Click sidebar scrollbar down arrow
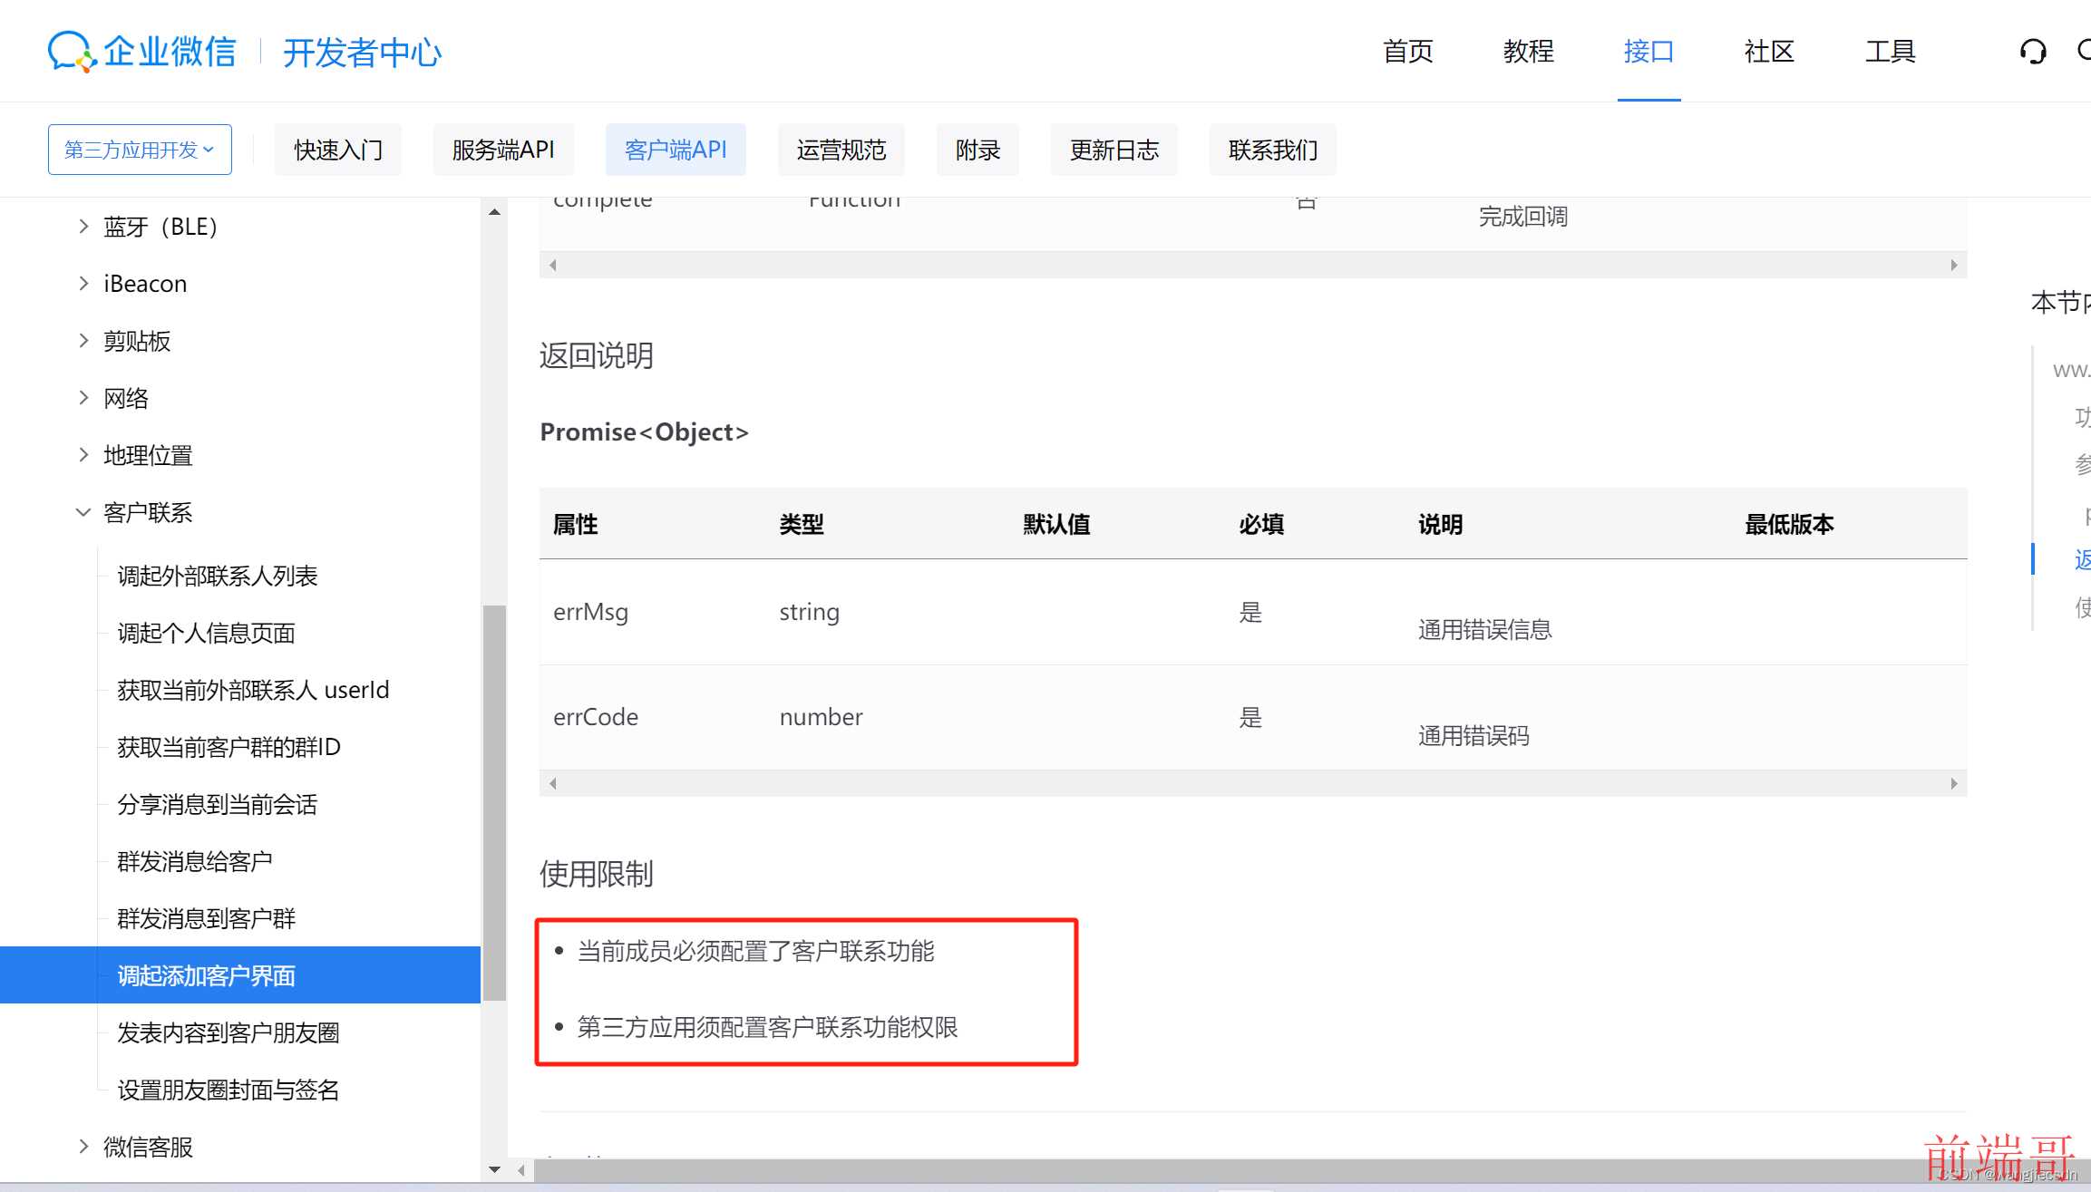Screen dimensions: 2091x1192 click(x=494, y=1169)
